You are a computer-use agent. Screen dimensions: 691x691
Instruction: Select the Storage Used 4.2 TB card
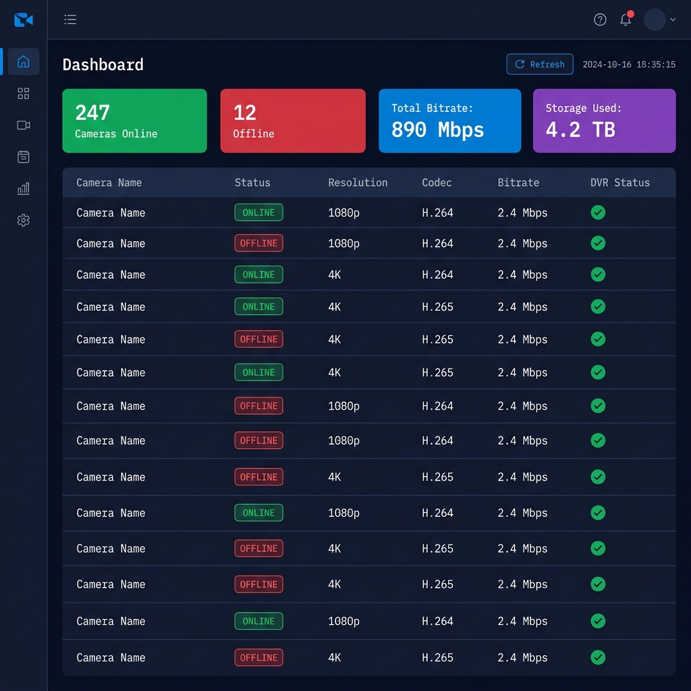(x=604, y=121)
